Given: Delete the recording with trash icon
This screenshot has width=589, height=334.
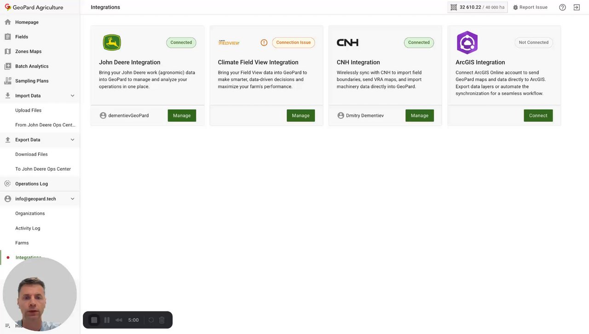Looking at the screenshot, I should (x=162, y=320).
